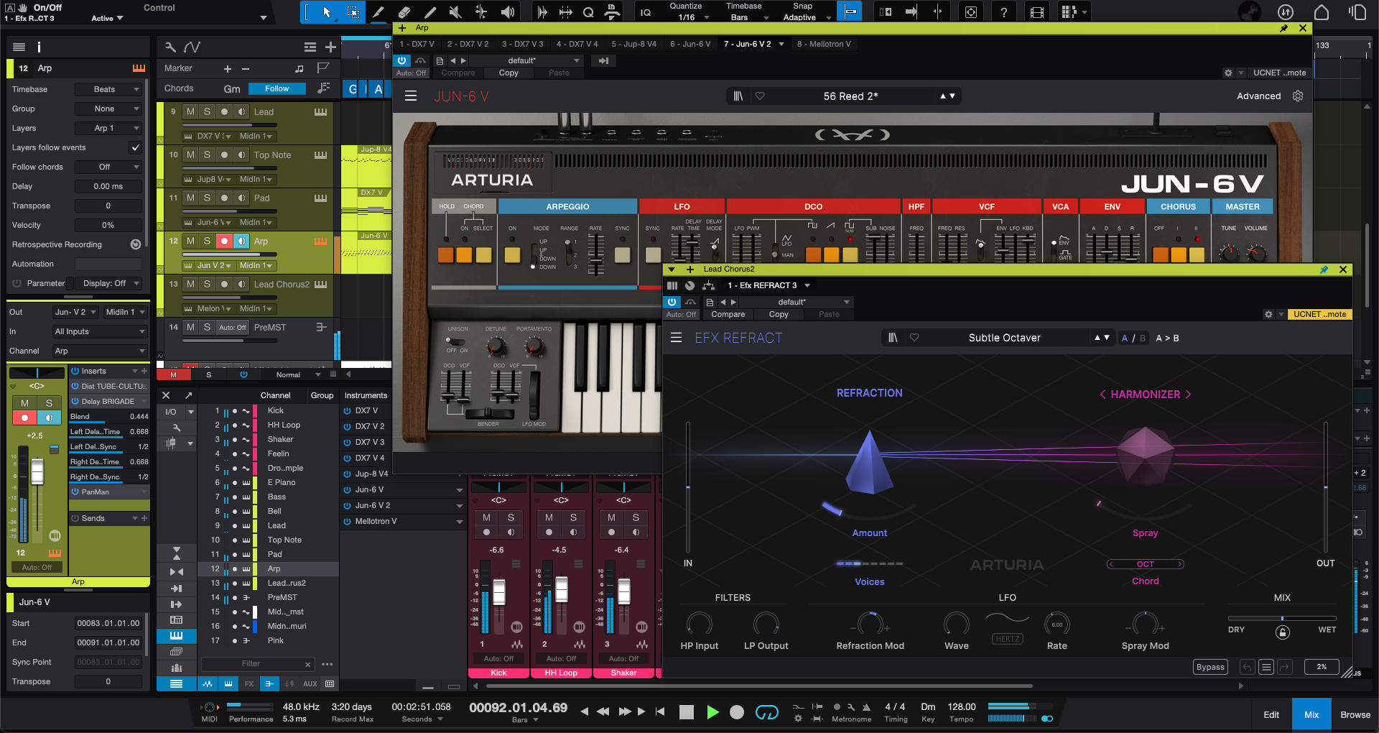Solo the Top Note track

(207, 155)
